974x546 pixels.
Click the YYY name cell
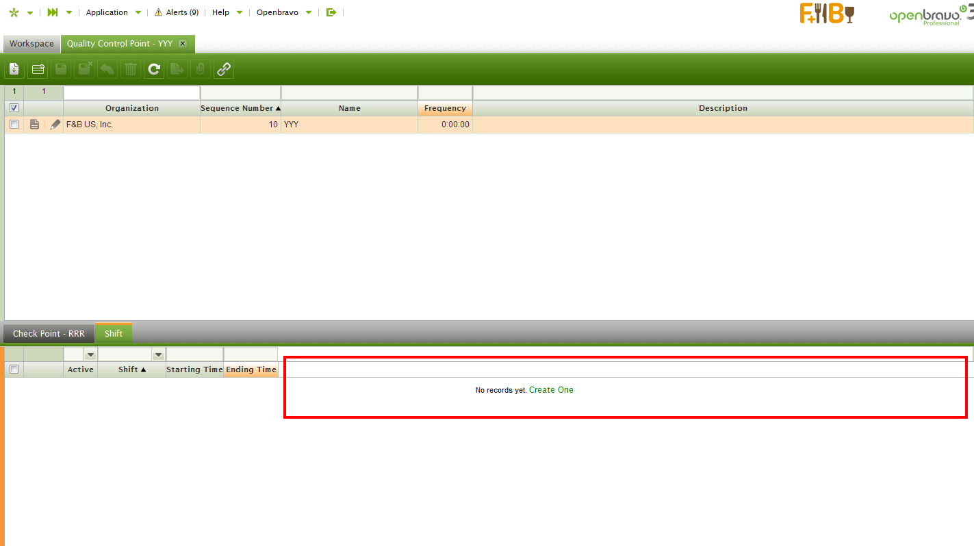pos(350,125)
